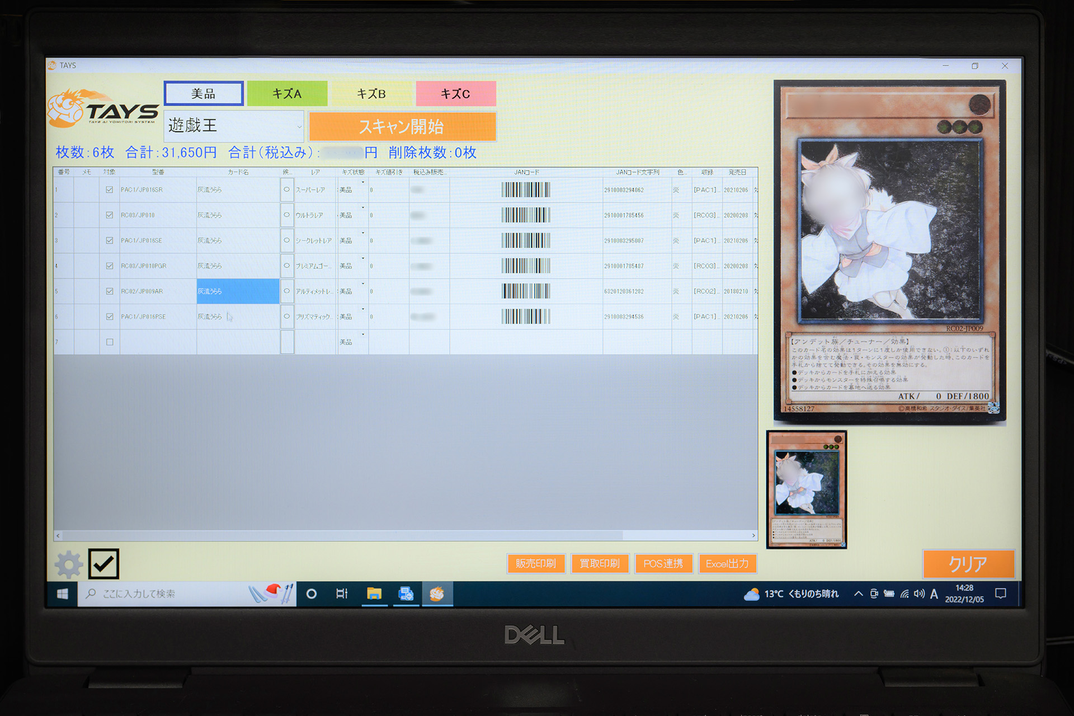Click the barcode image for JAN 2910003294062

pyautogui.click(x=526, y=190)
